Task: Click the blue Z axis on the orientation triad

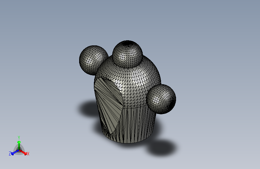Action: (15, 152)
